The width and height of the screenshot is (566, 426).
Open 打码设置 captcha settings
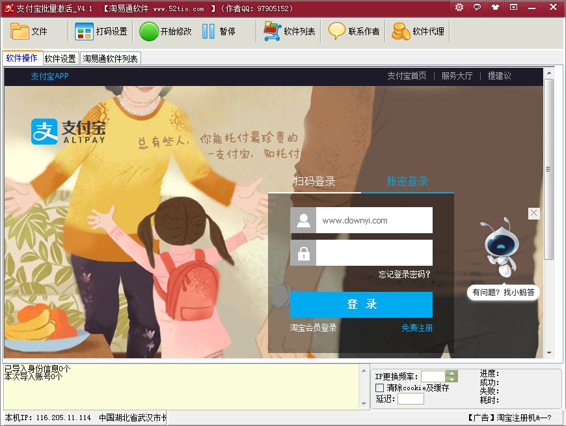pos(101,31)
